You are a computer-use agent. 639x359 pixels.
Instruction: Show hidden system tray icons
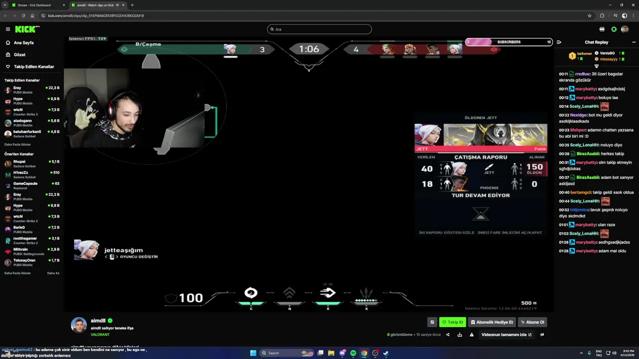581,353
